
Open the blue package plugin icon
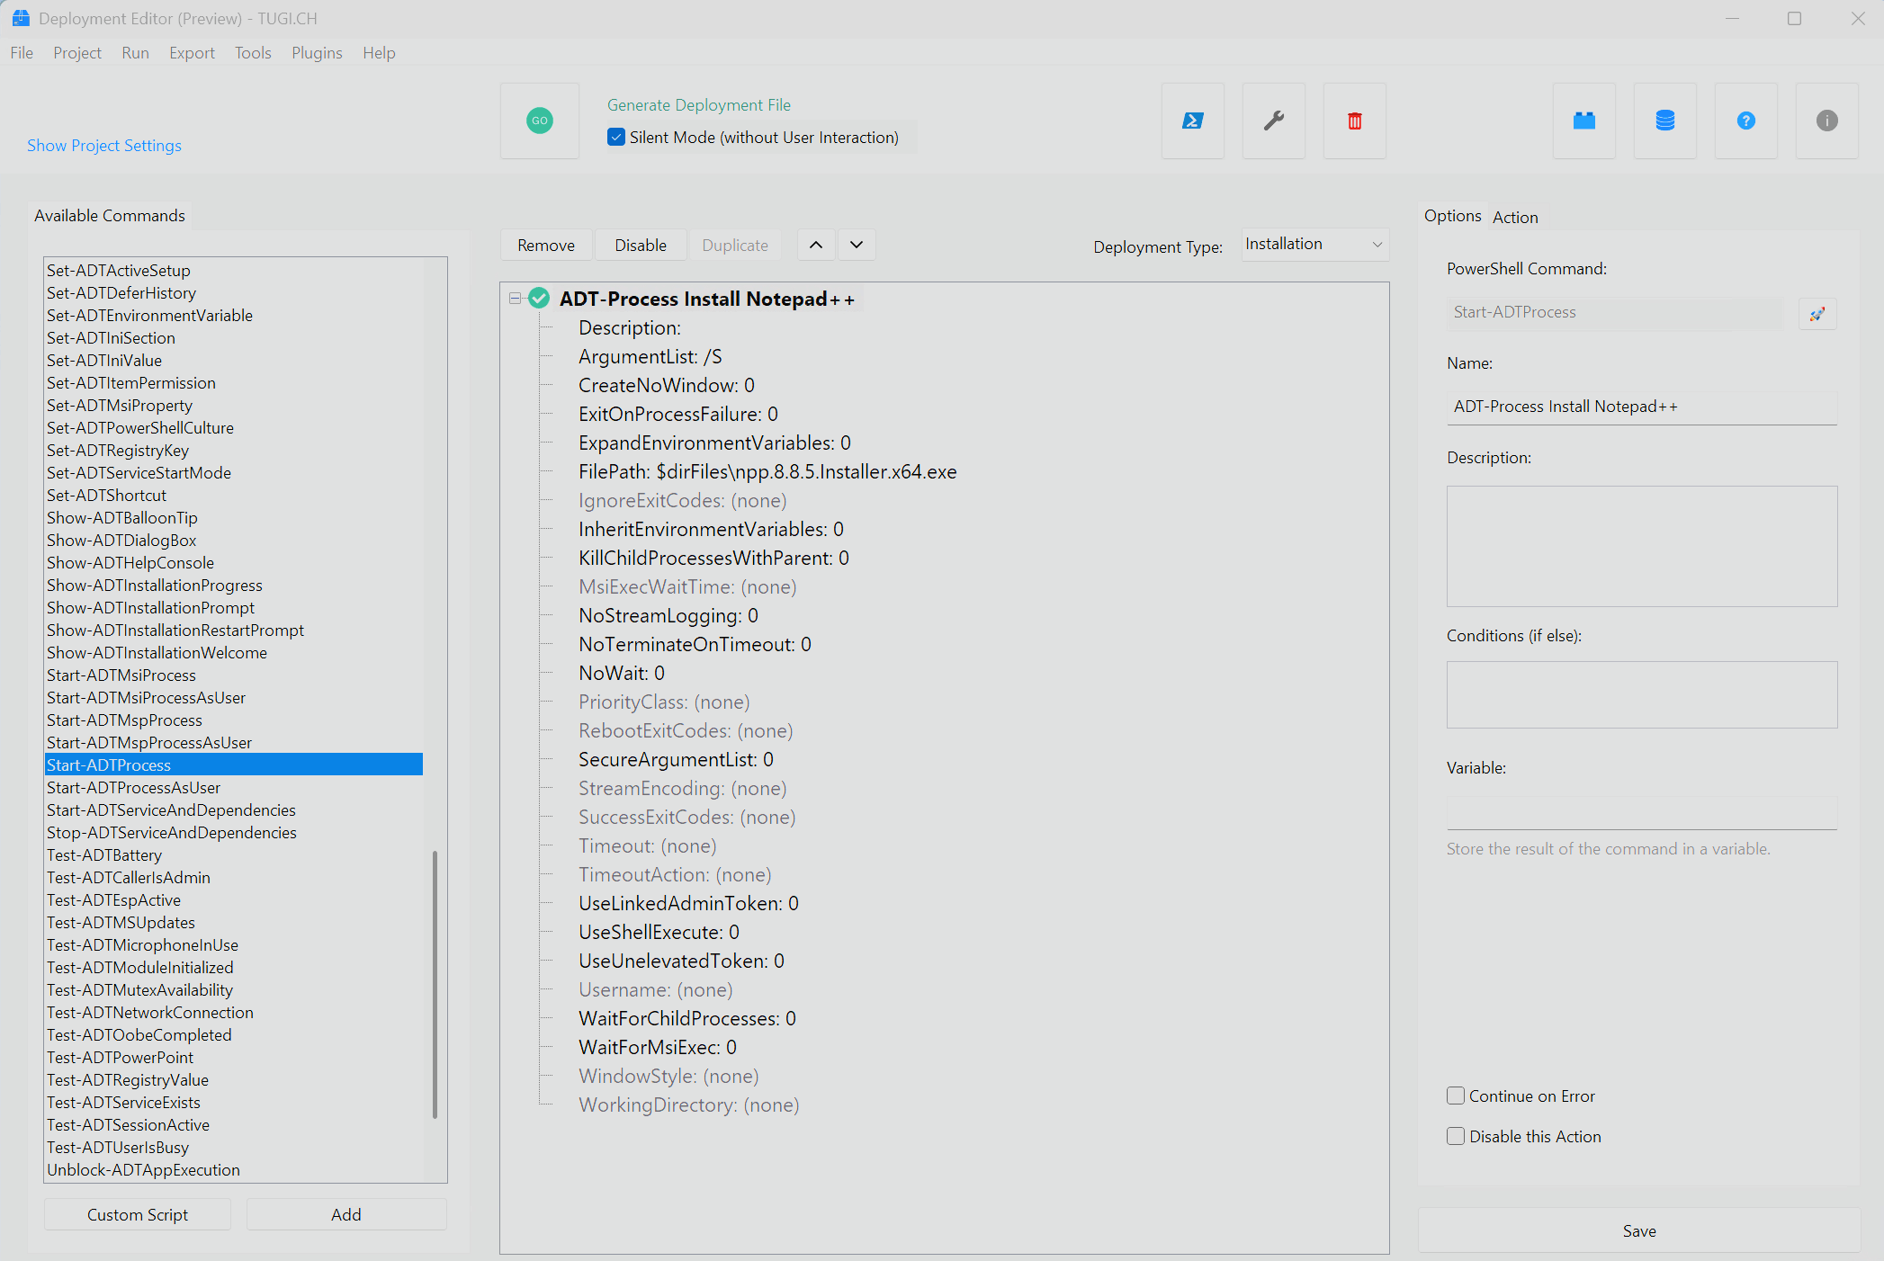[x=1584, y=121]
